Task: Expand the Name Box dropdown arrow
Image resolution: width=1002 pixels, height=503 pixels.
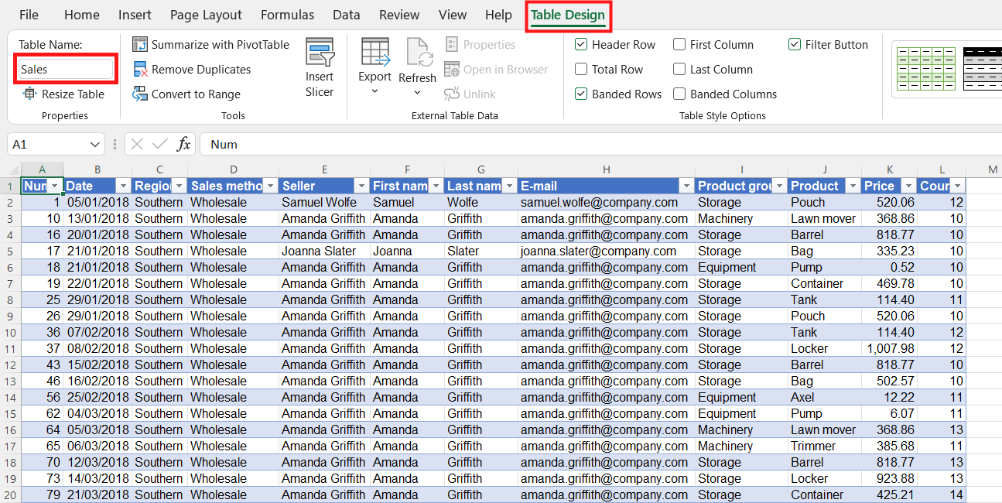Action: (95, 145)
